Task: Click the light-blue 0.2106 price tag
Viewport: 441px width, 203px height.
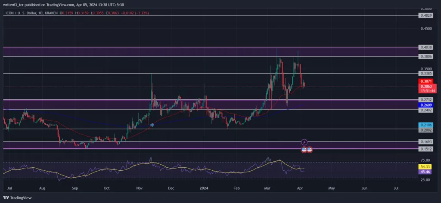Action: (425, 125)
